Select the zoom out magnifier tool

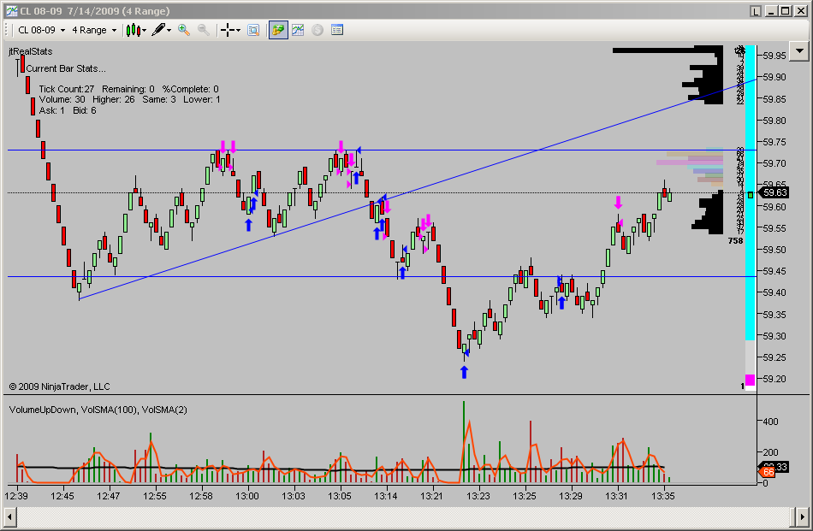pos(204,30)
